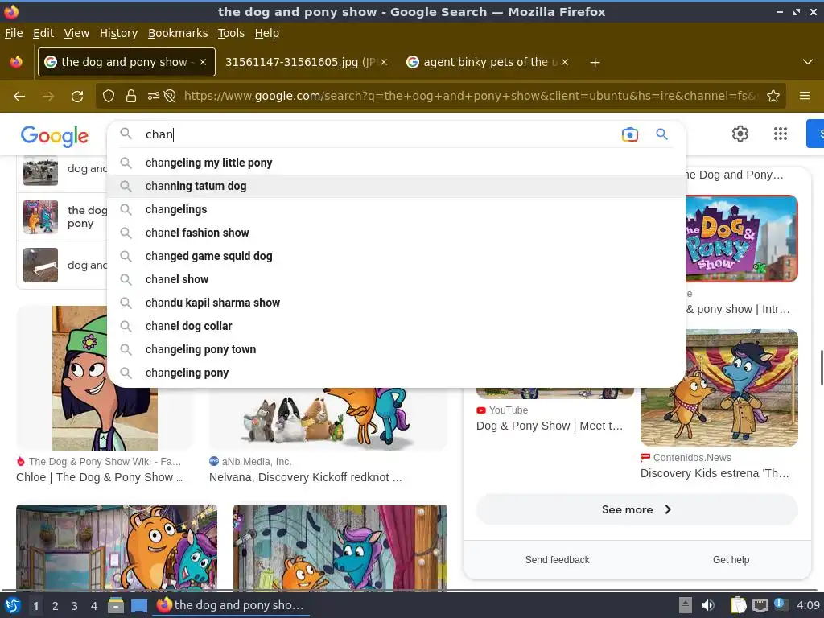824x618 pixels.
Task: Open the Firefox View icon in tab bar
Action: (16, 62)
